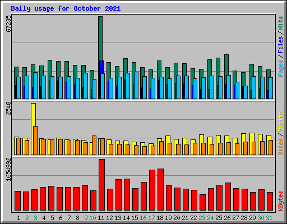Click day label 9 on the x-axis
Image resolution: width=287 pixels, height=224 pixels.
(86, 218)
